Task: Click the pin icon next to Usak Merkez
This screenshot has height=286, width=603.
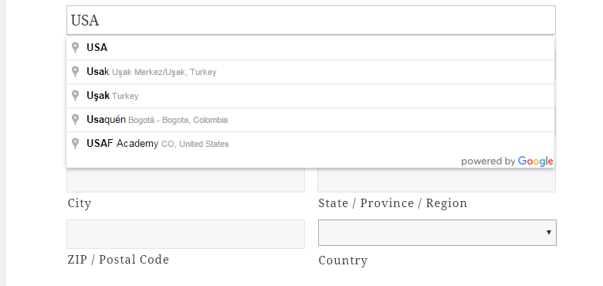Action: (x=76, y=72)
